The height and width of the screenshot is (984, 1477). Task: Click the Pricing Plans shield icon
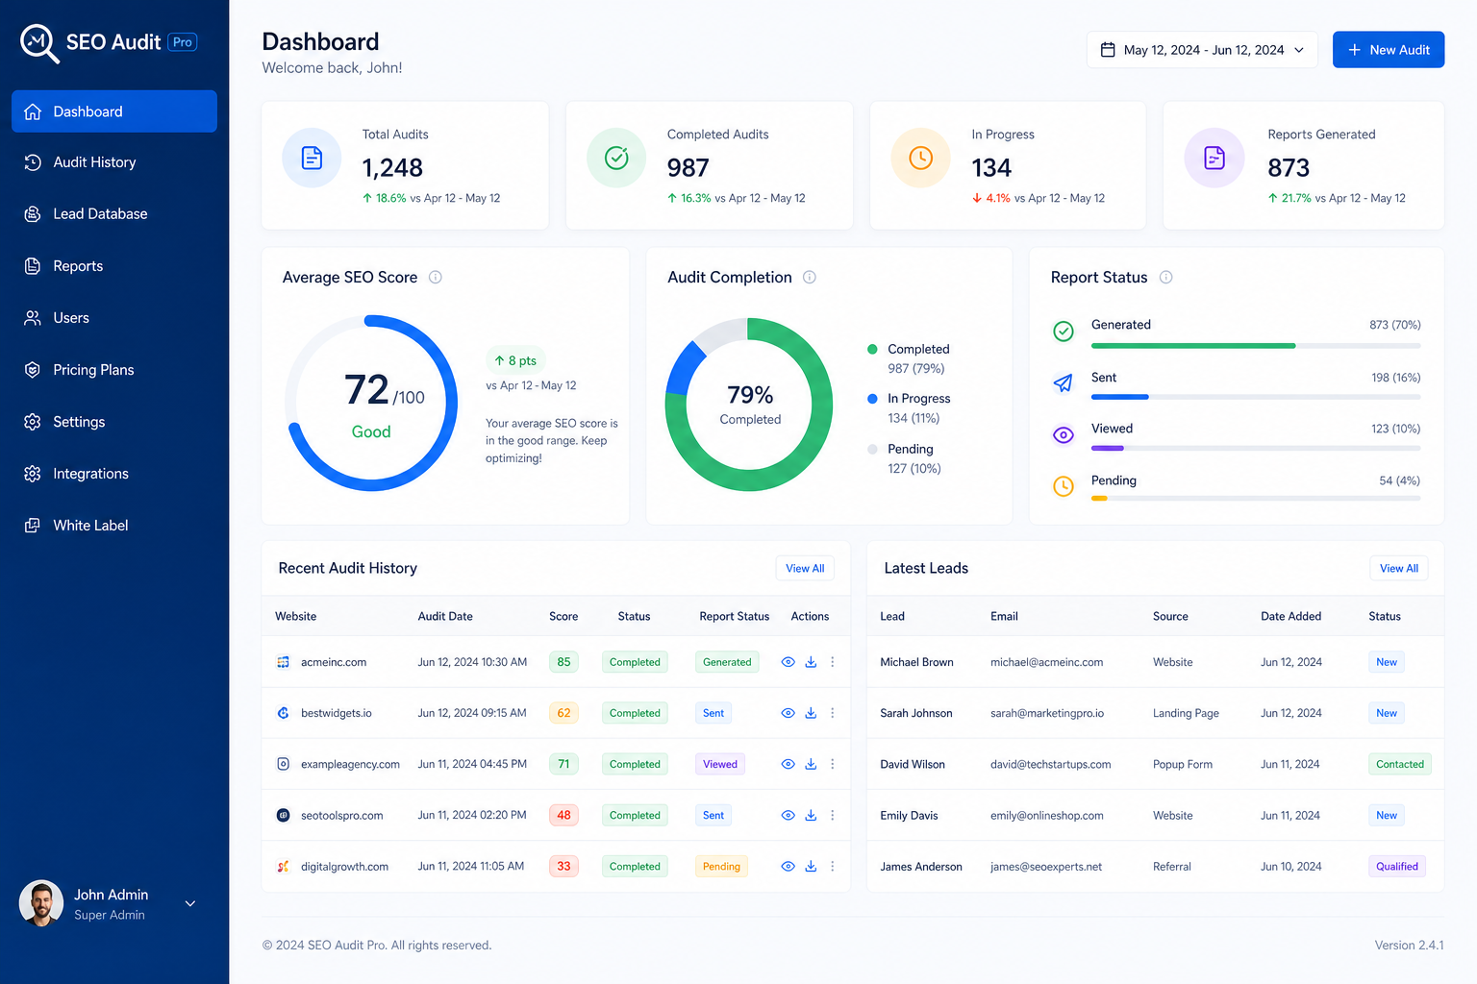pos(33,370)
